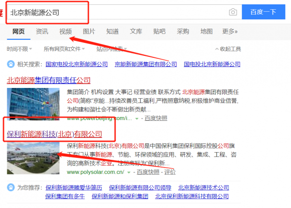Open the 评价 link under polysolar result
The image size is (291, 208).
(x=170, y=172)
